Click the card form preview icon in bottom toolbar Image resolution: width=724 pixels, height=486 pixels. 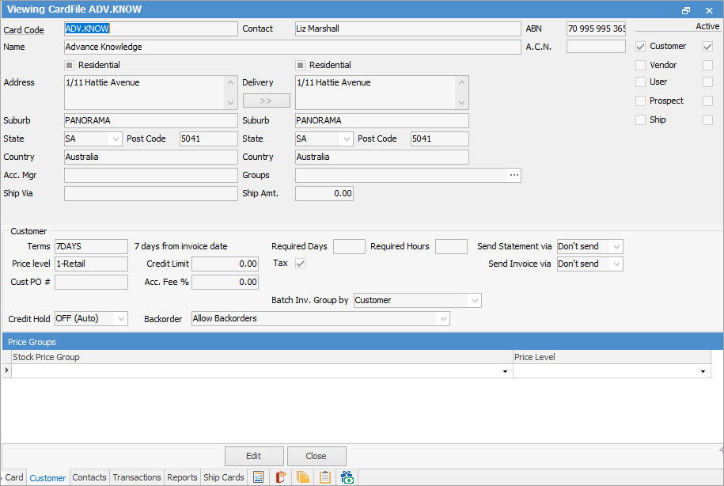(x=258, y=477)
